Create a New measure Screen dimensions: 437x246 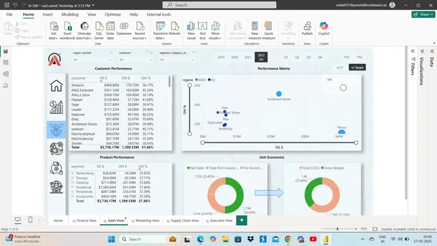[x=255, y=31]
